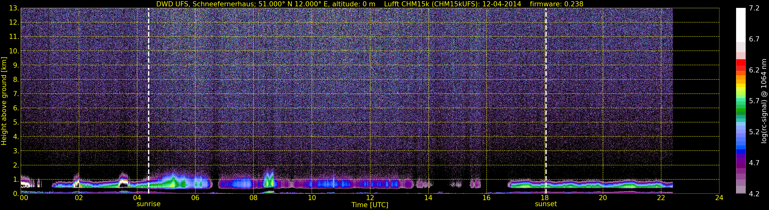Click the date '12-04-2014' in the title
The width and height of the screenshot is (769, 210).
[x=502, y=4]
